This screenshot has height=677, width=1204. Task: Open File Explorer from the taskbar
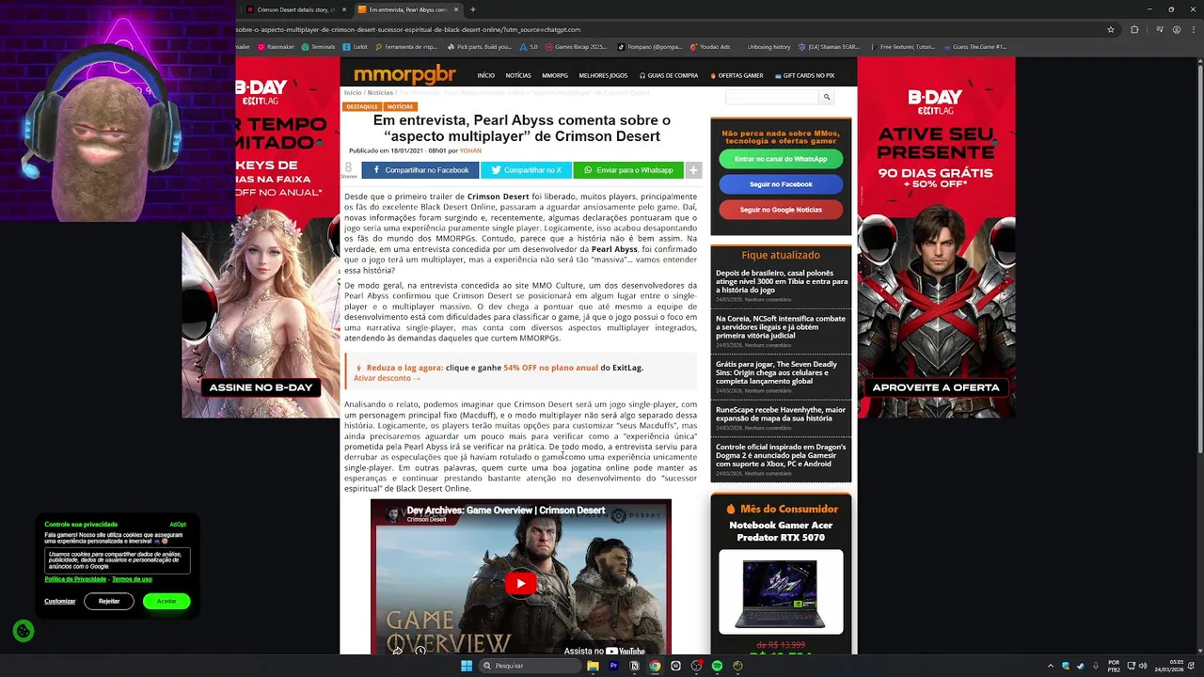(593, 666)
